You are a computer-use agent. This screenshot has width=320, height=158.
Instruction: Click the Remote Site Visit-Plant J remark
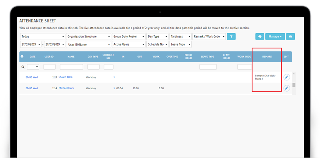click(265, 77)
